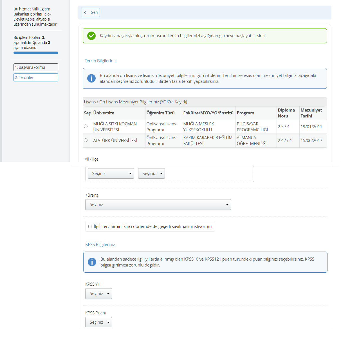This screenshot has height=342, width=341.
Task: Select step 2. Tercihler in sidebar
Action: point(36,77)
